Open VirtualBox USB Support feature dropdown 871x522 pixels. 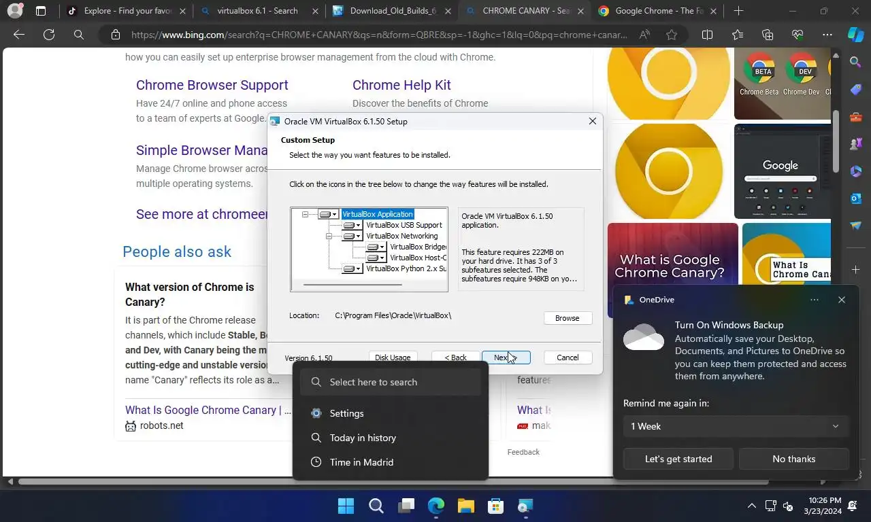pyautogui.click(x=352, y=225)
